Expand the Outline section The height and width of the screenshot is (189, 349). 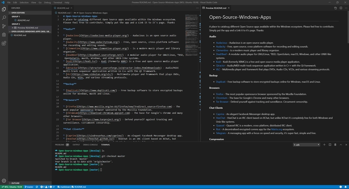pos(30,183)
